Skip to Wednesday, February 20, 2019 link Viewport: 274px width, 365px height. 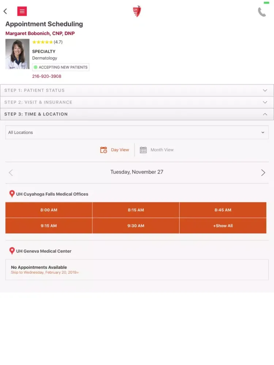coord(45,272)
